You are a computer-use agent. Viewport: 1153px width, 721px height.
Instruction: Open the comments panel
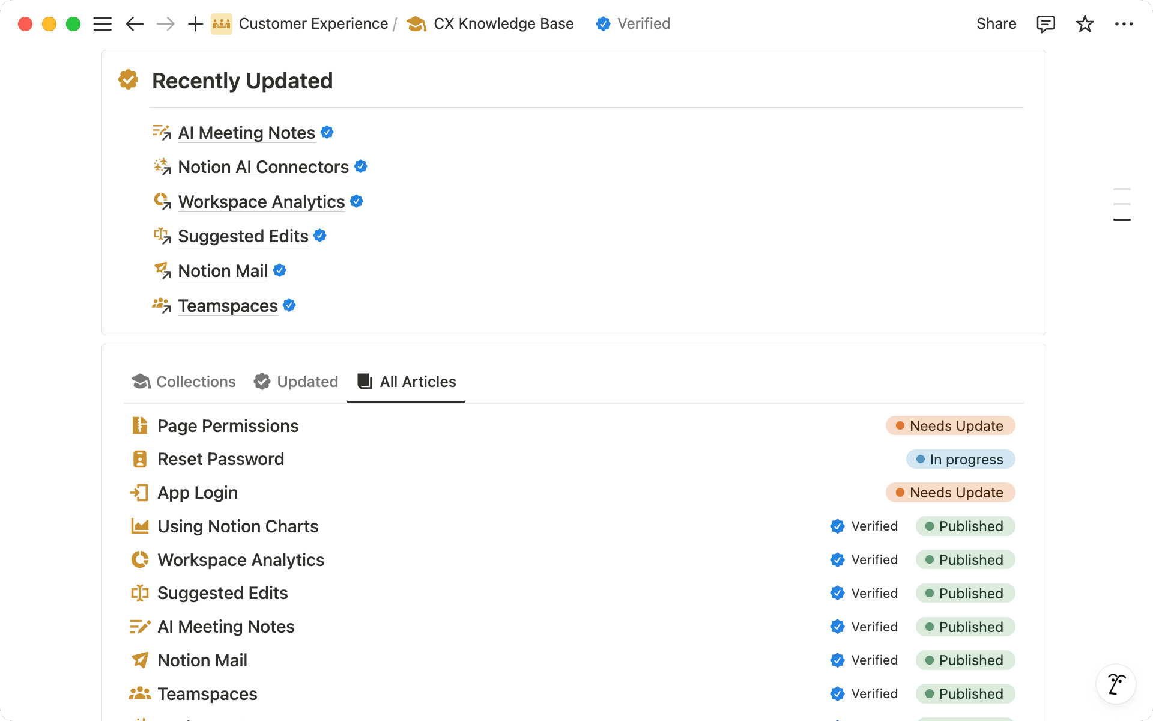coord(1046,24)
